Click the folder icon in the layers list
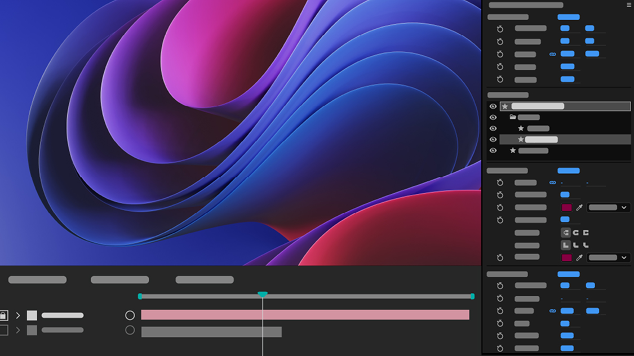Viewport: 634px width, 356px height. coord(512,117)
